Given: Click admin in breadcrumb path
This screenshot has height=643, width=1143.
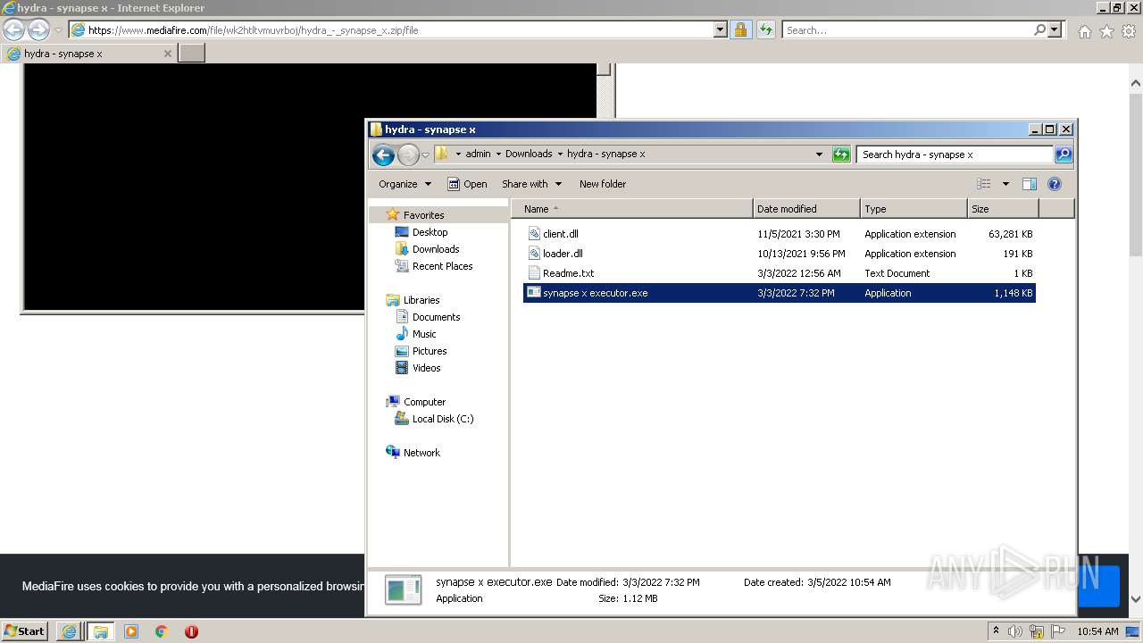Looking at the screenshot, I should [x=478, y=154].
